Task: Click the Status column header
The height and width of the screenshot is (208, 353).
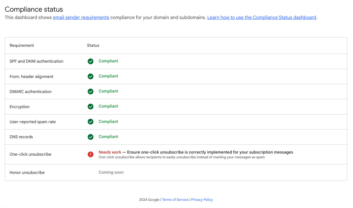Action: tap(93, 45)
